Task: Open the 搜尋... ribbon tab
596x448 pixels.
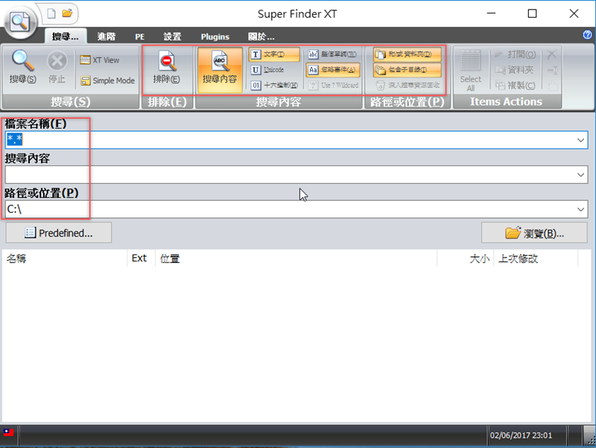Action: click(x=66, y=36)
